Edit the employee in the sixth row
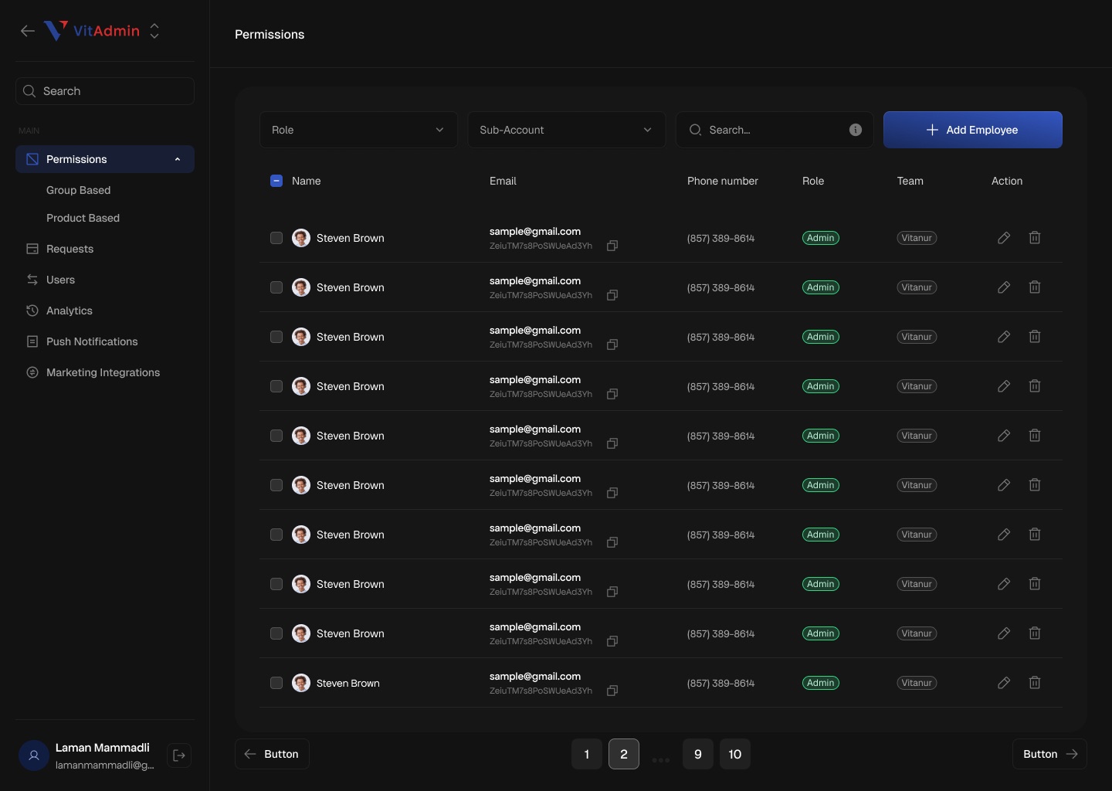This screenshot has height=791, width=1112. click(x=1004, y=485)
